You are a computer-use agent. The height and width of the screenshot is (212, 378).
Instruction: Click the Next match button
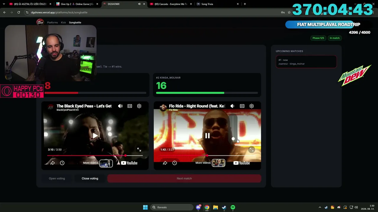[184, 178]
